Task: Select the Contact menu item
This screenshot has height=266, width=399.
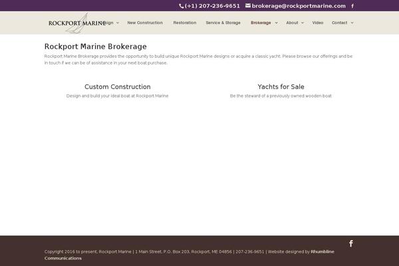Action: tap(339, 23)
